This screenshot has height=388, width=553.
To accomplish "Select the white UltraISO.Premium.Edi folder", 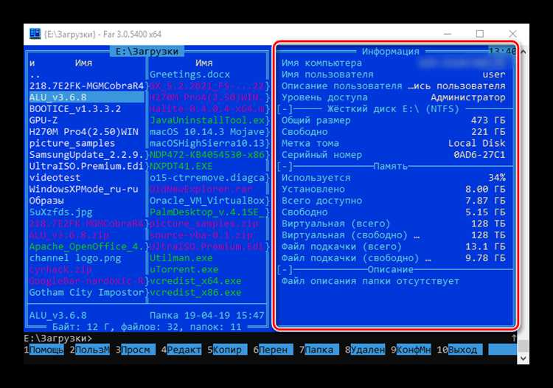I will 87,166.
